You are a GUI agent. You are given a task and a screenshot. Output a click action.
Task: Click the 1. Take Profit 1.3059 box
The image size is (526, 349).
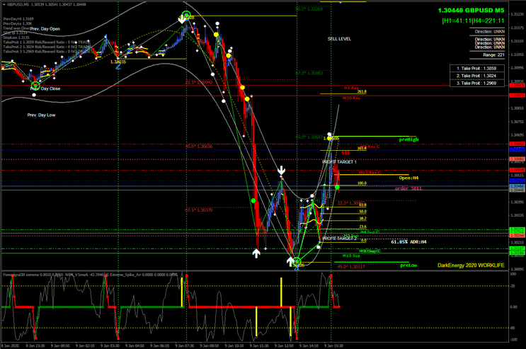[x=481, y=67]
